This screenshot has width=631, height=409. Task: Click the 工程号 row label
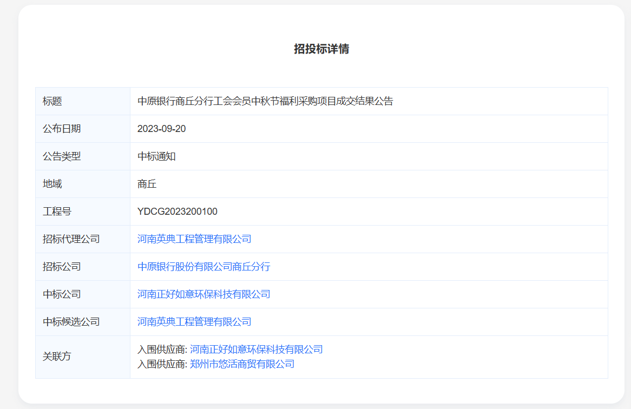pos(57,212)
